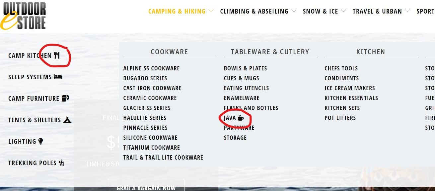The image size is (435, 191).
Task: Click the Tents & Shelters tent icon
Action: coord(67,120)
